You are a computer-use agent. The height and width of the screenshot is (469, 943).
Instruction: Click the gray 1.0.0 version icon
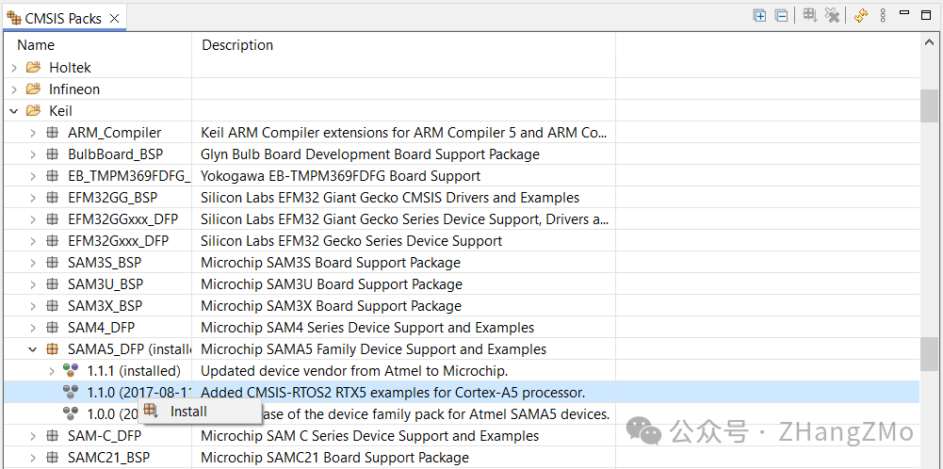(71, 413)
